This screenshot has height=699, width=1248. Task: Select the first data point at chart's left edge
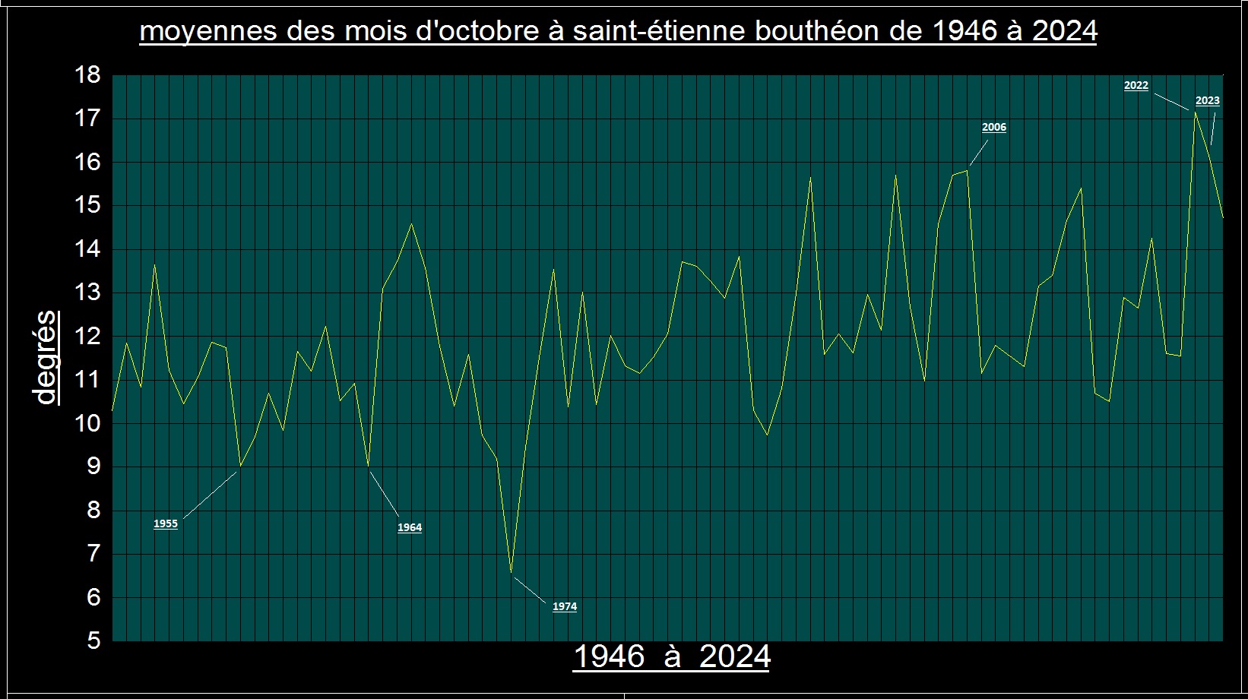pos(112,411)
